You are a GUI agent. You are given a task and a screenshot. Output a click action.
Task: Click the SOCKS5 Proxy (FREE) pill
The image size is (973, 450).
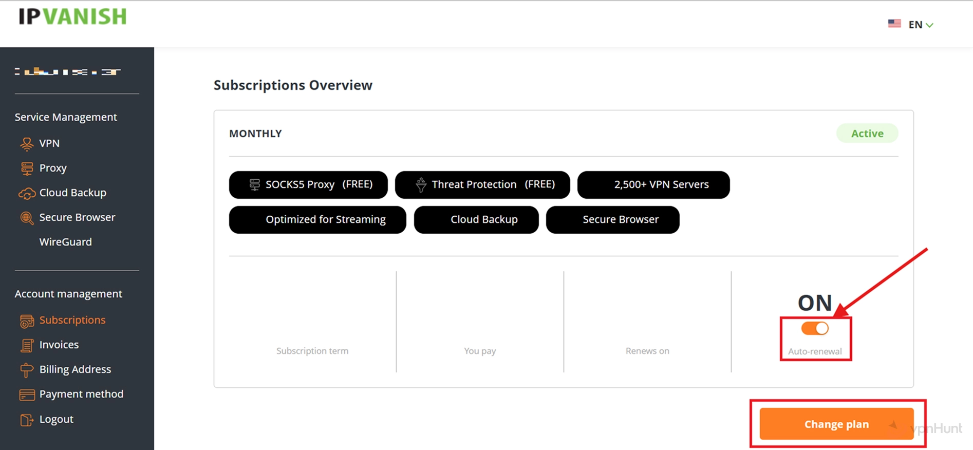[x=308, y=184]
